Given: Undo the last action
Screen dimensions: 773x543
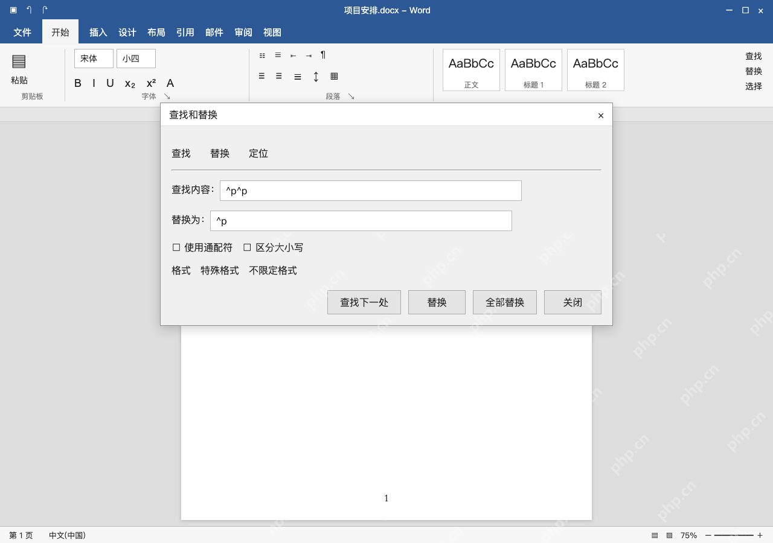Looking at the screenshot, I should 29,10.
